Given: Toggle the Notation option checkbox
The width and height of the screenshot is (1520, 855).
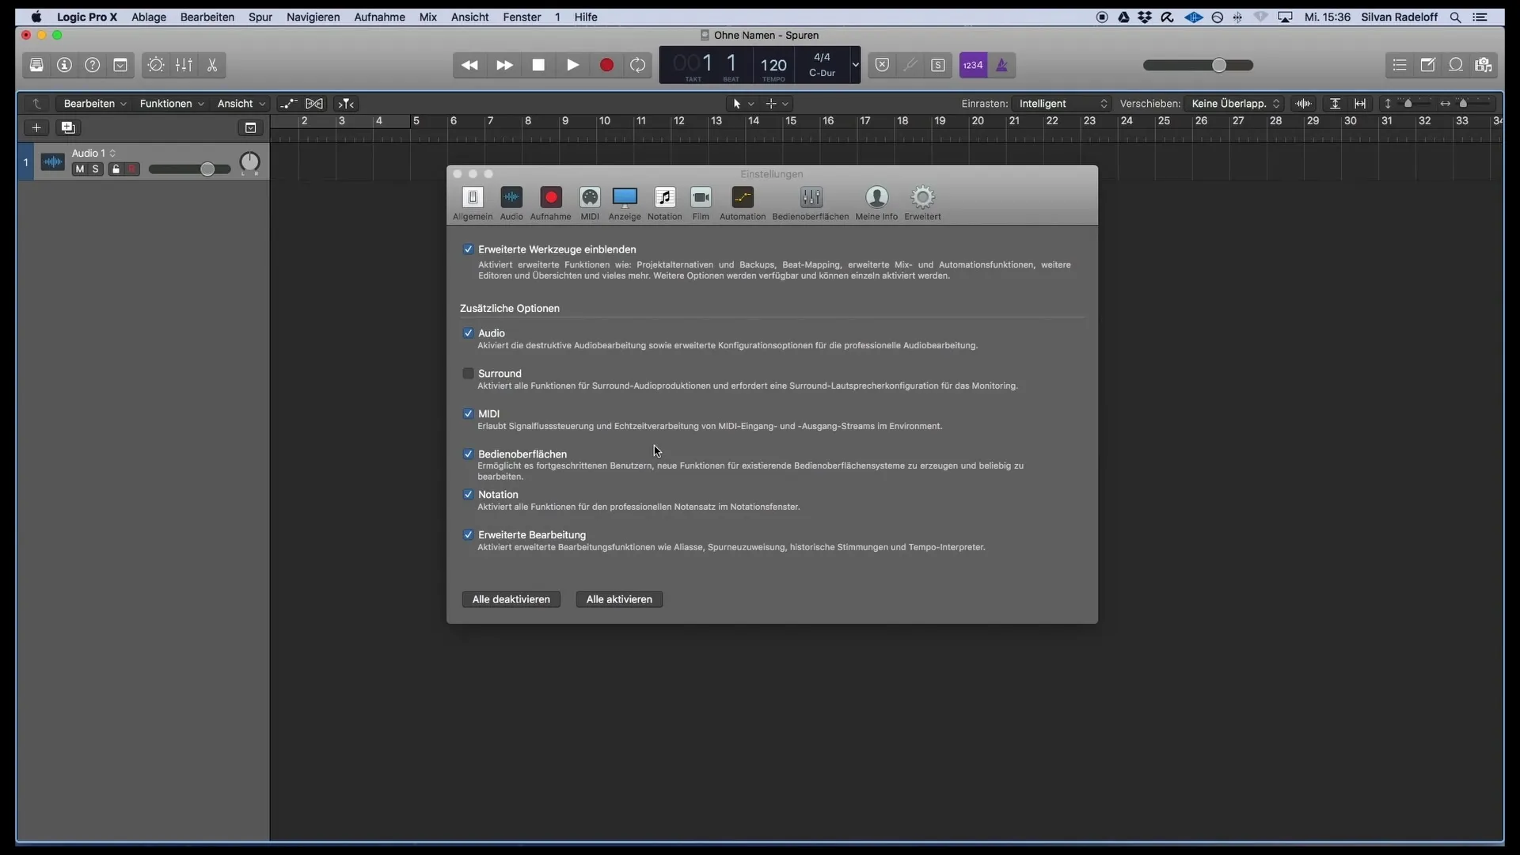Looking at the screenshot, I should click(469, 495).
